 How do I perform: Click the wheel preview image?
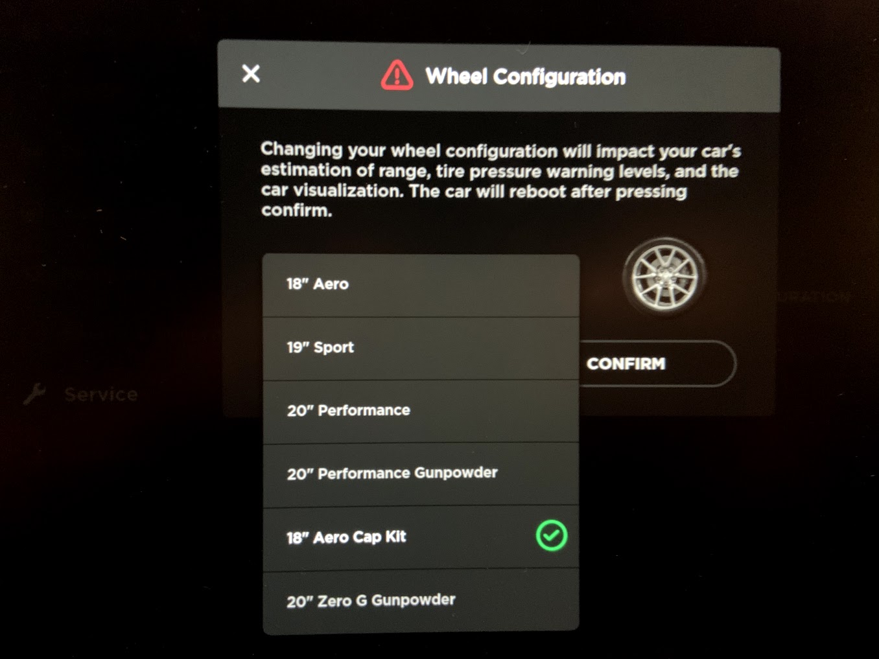click(664, 277)
